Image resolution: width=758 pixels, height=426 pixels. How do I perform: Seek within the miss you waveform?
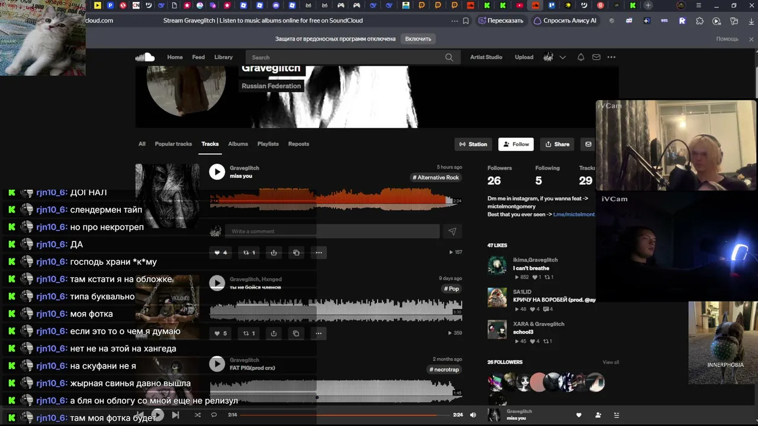[x=336, y=200]
